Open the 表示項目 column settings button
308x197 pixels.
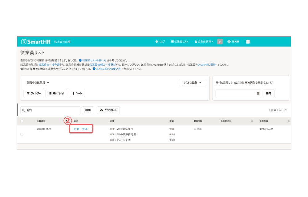[56, 93]
